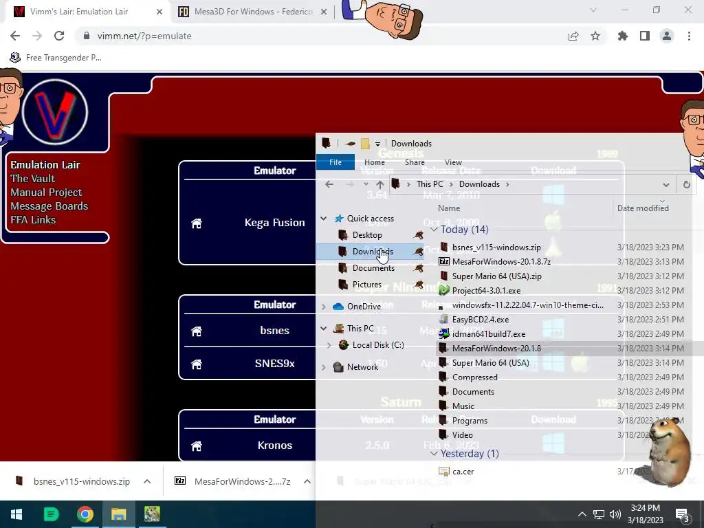
Task: Open the Windows Start menu
Action: click(x=16, y=514)
